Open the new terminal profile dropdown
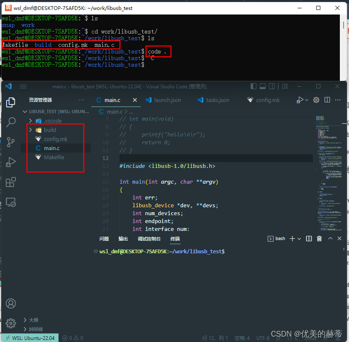Viewport: 349px width, 342px height. click(299, 239)
